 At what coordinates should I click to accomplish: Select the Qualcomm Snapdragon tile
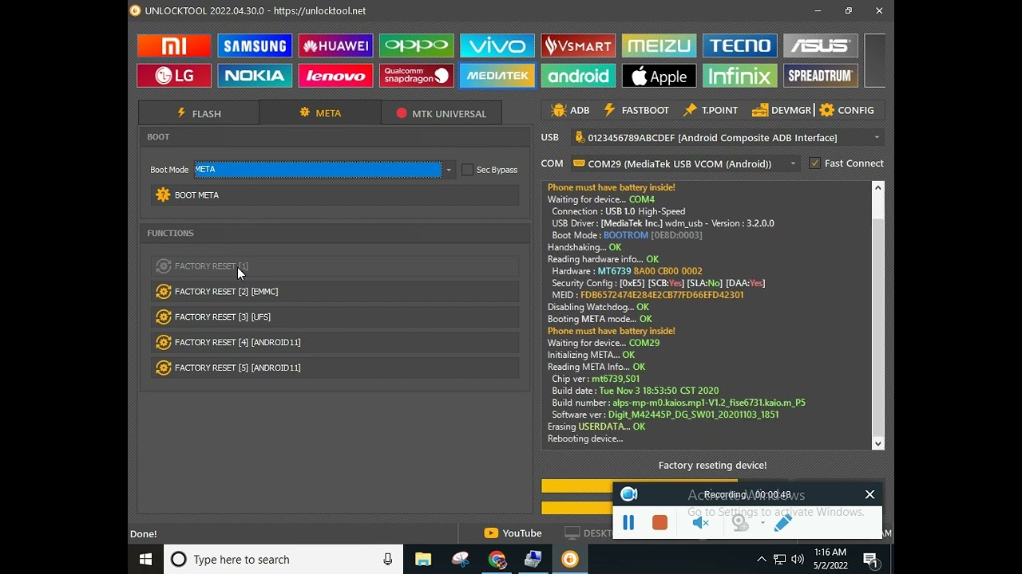click(416, 76)
